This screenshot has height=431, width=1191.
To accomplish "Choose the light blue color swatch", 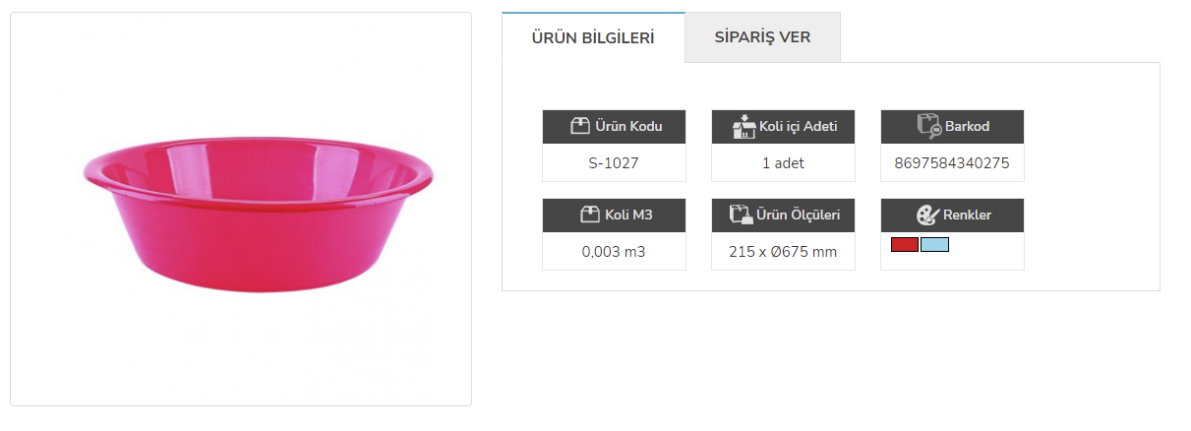I will point(934,244).
